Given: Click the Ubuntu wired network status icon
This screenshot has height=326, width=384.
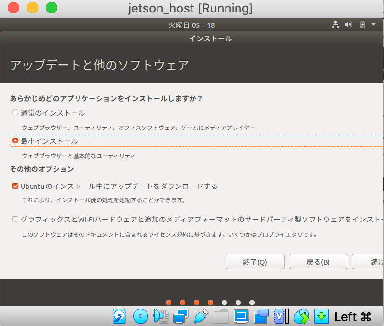Looking at the screenshot, I should click(x=335, y=24).
